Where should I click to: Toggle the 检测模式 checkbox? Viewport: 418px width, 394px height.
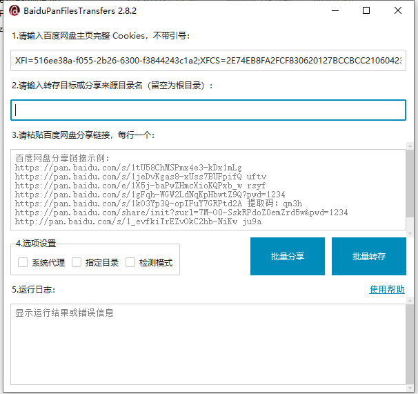130,262
